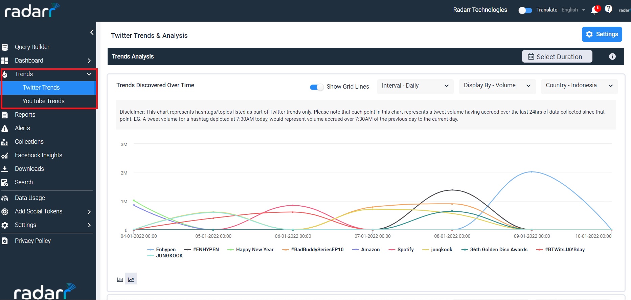The image size is (631, 300).
Task: Toggle Spotify series in legend
Action: coord(401,250)
